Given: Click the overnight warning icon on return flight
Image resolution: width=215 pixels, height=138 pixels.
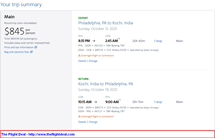Looking at the screenshot, I should click(x=79, y=116).
